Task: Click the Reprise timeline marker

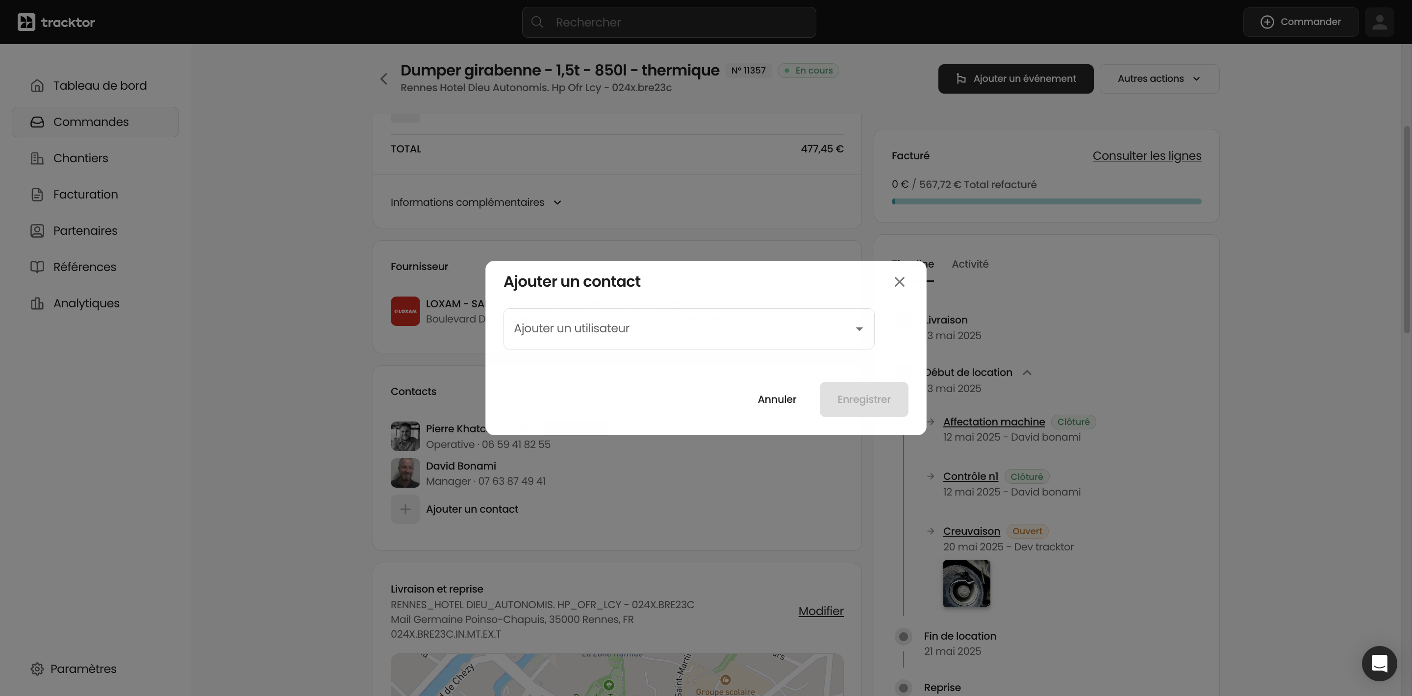Action: click(903, 687)
